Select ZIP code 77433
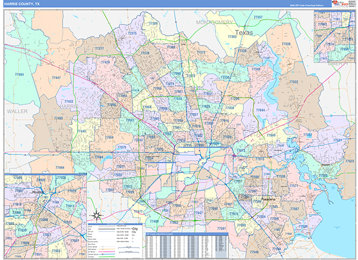358x260 pixels. 69,101
